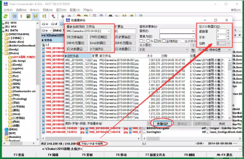The image size is (244, 159).
Task: Open the 网络(N) menu
Action: 48,10
